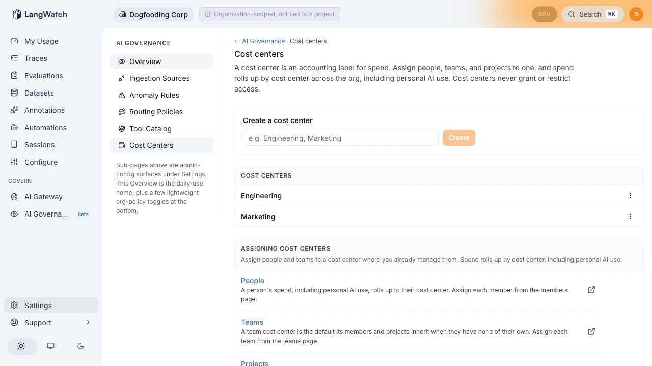Click the Evaluations clipboard icon

tap(14, 76)
